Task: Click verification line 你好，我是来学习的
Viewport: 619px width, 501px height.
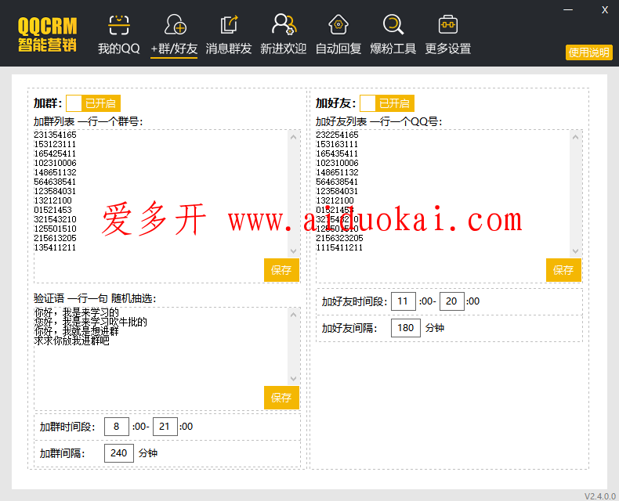Action: [x=76, y=312]
